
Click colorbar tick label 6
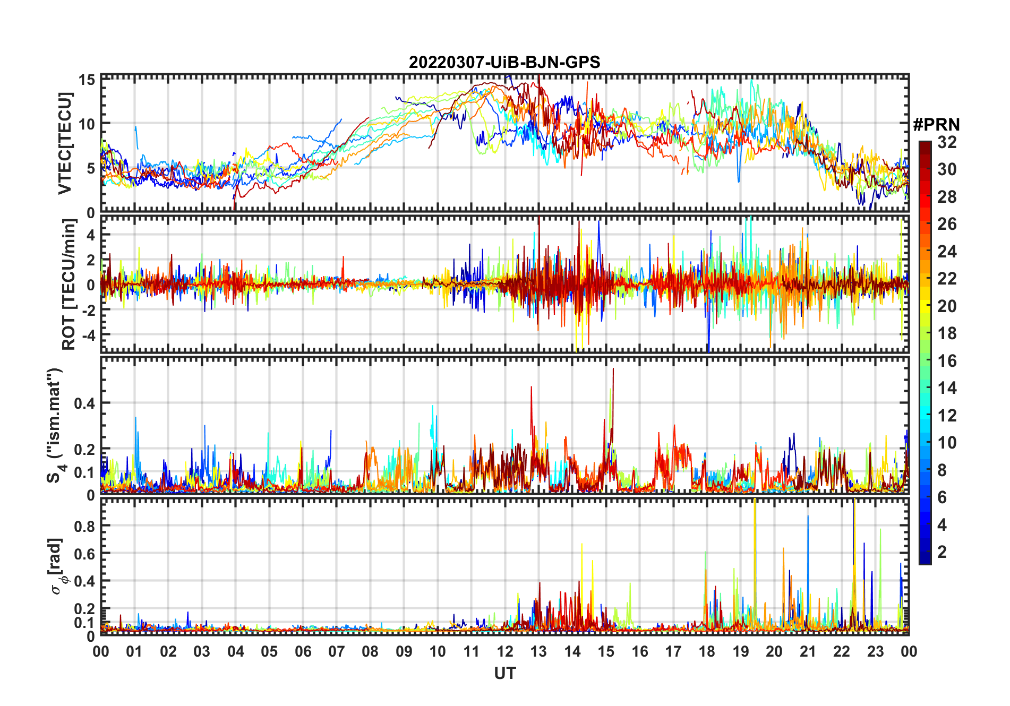pos(942,497)
